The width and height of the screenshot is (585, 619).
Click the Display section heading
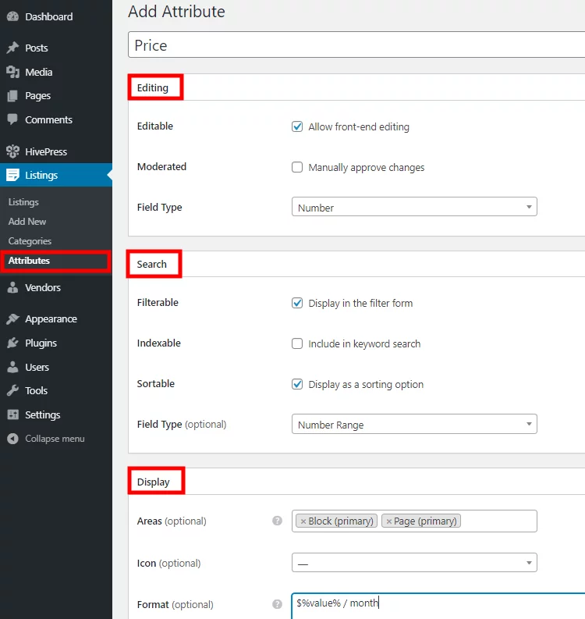[153, 482]
